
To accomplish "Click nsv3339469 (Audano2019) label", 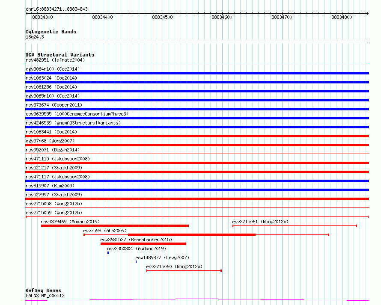I will 70,222.
